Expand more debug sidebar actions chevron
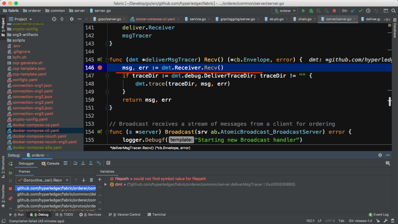This screenshot has height=224, width=398. 11,209
